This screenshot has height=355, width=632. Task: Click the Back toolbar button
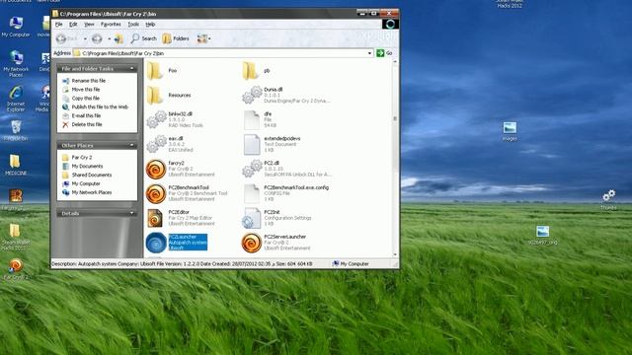(x=67, y=38)
